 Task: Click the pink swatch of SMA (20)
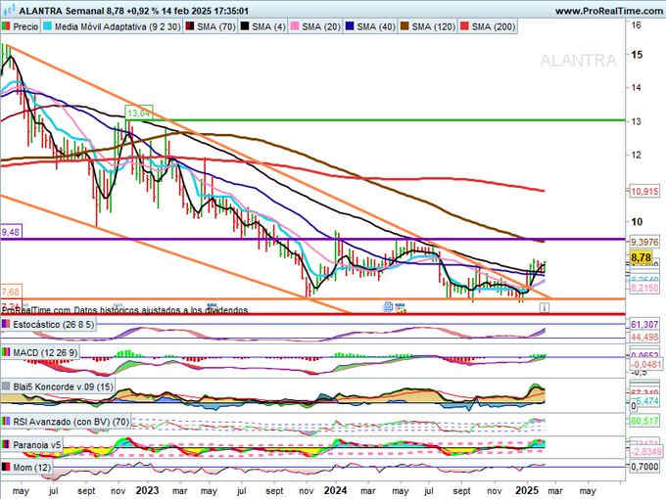coord(295,26)
